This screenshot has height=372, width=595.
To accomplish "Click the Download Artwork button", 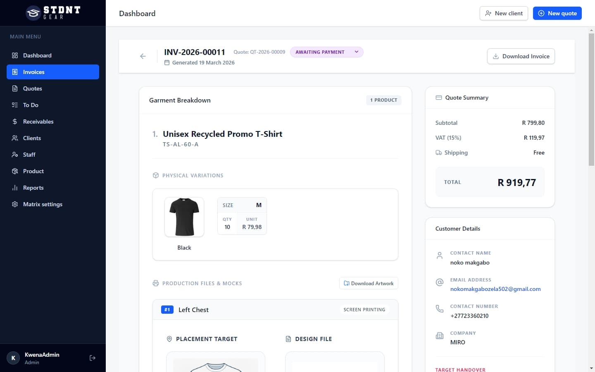I will 369,283.
